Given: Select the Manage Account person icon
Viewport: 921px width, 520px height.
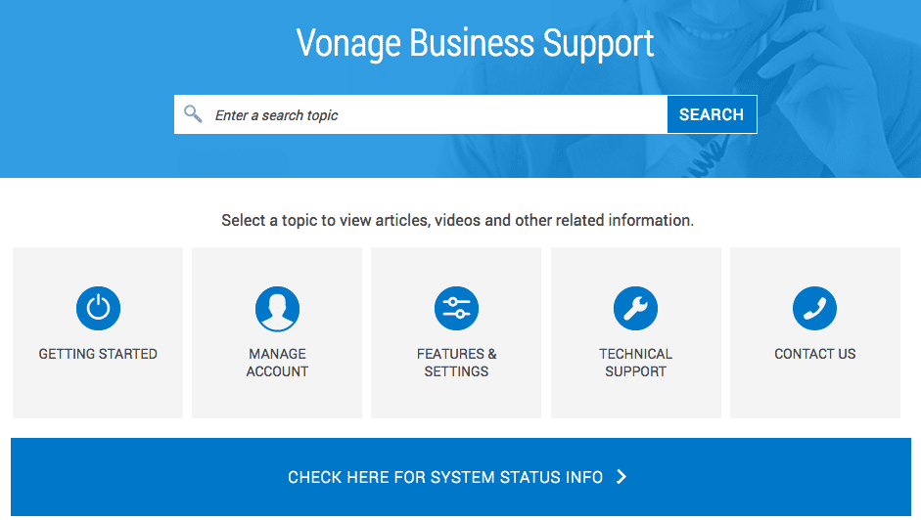Looking at the screenshot, I should tap(277, 309).
